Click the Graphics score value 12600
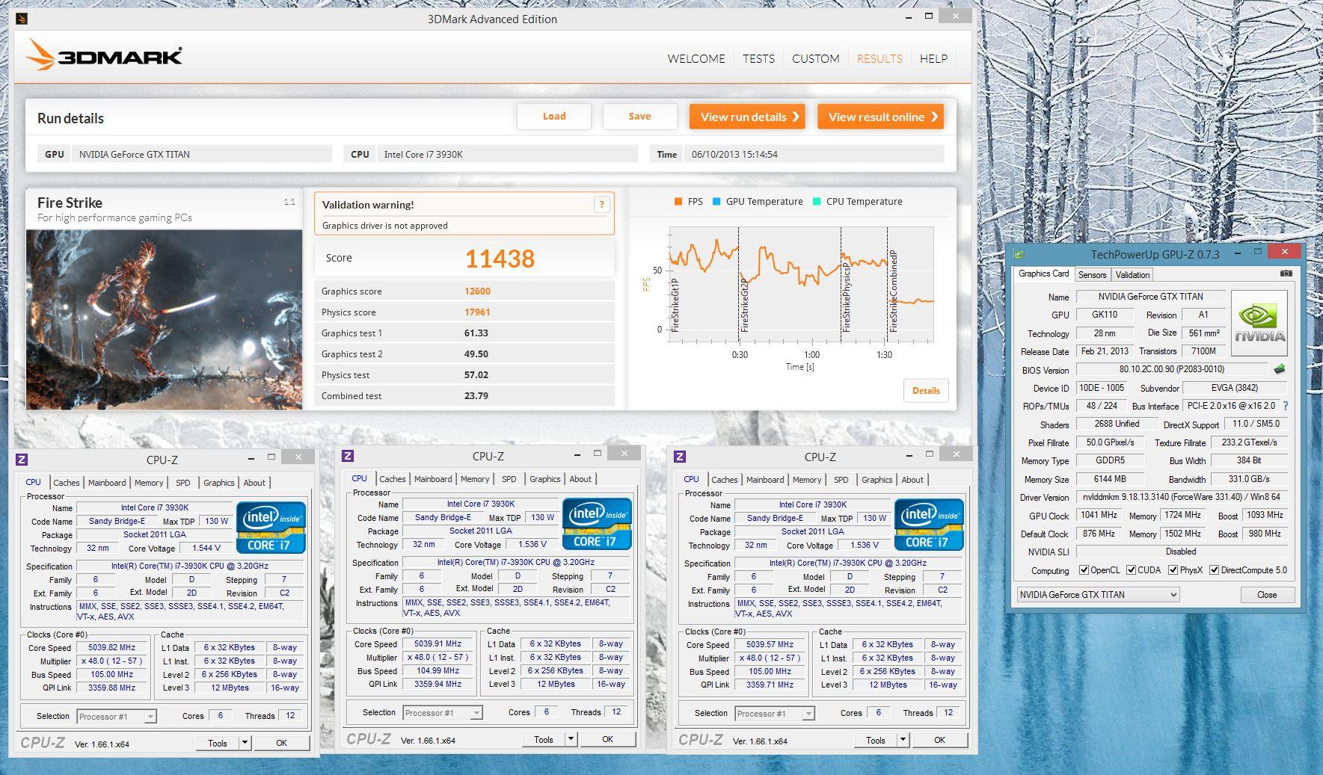The image size is (1323, 775). click(x=477, y=291)
